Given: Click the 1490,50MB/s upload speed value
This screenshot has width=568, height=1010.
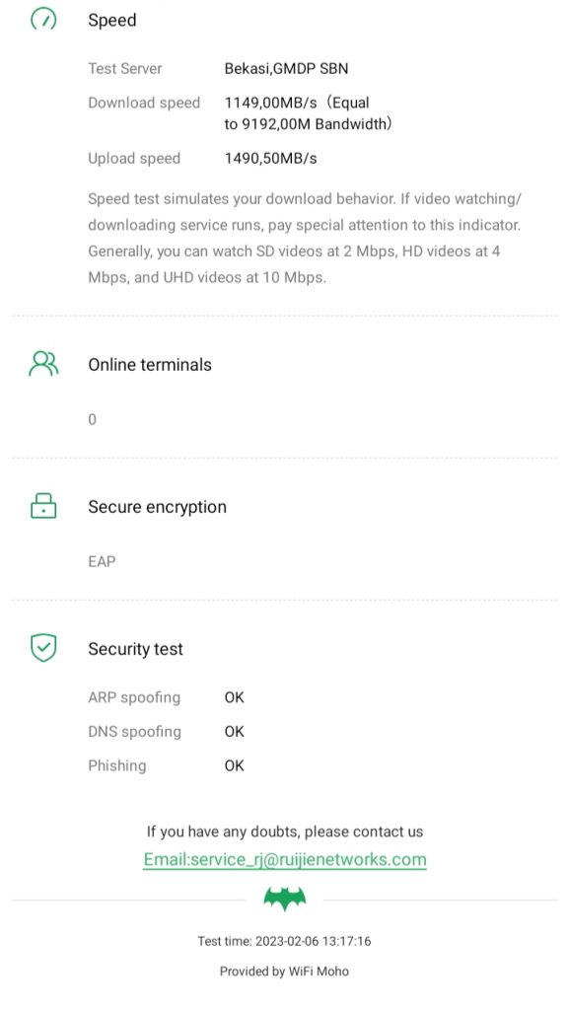Looking at the screenshot, I should point(270,159).
